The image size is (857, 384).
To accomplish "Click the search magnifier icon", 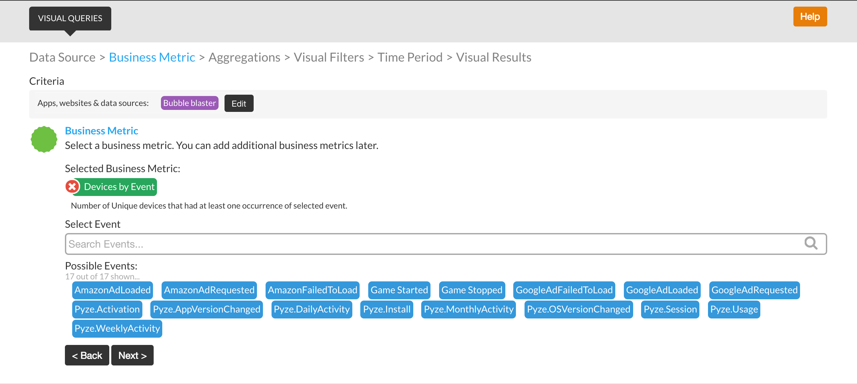I will pyautogui.click(x=810, y=243).
